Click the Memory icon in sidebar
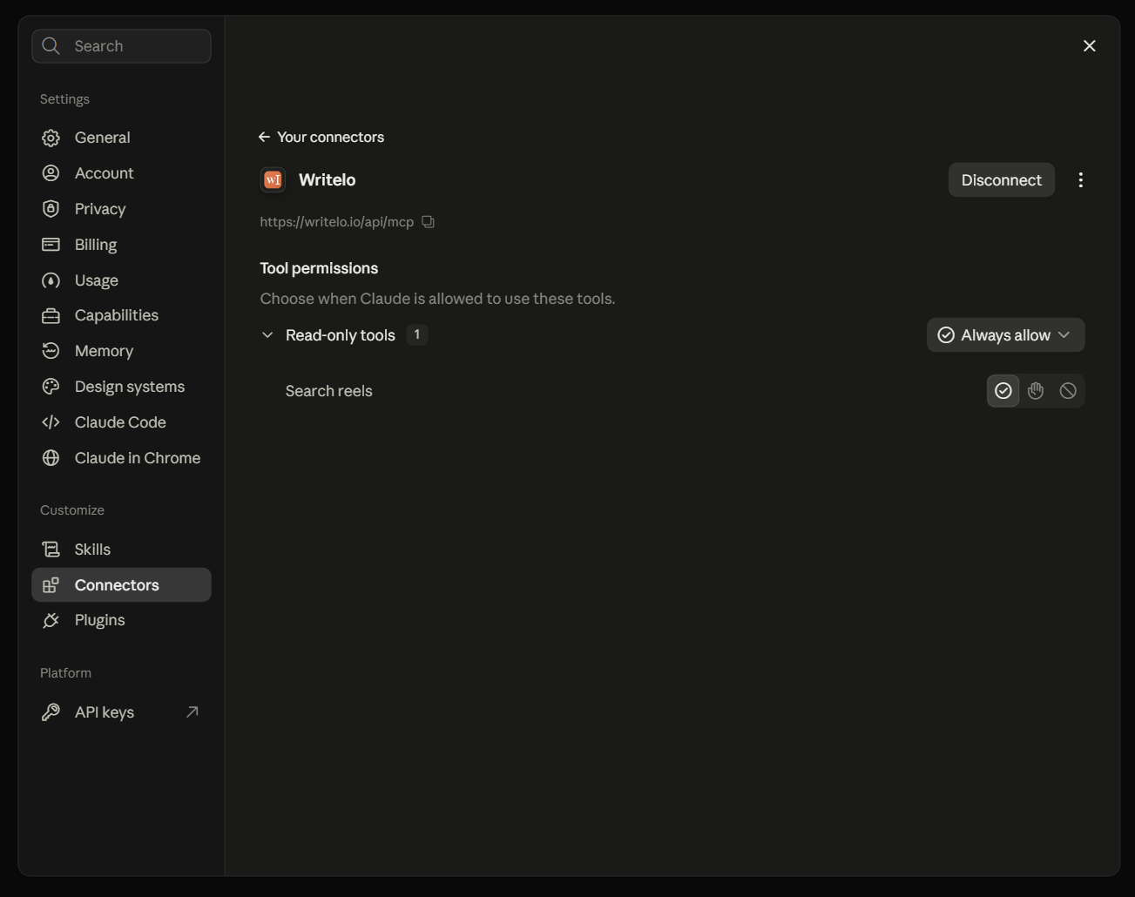 coord(51,351)
